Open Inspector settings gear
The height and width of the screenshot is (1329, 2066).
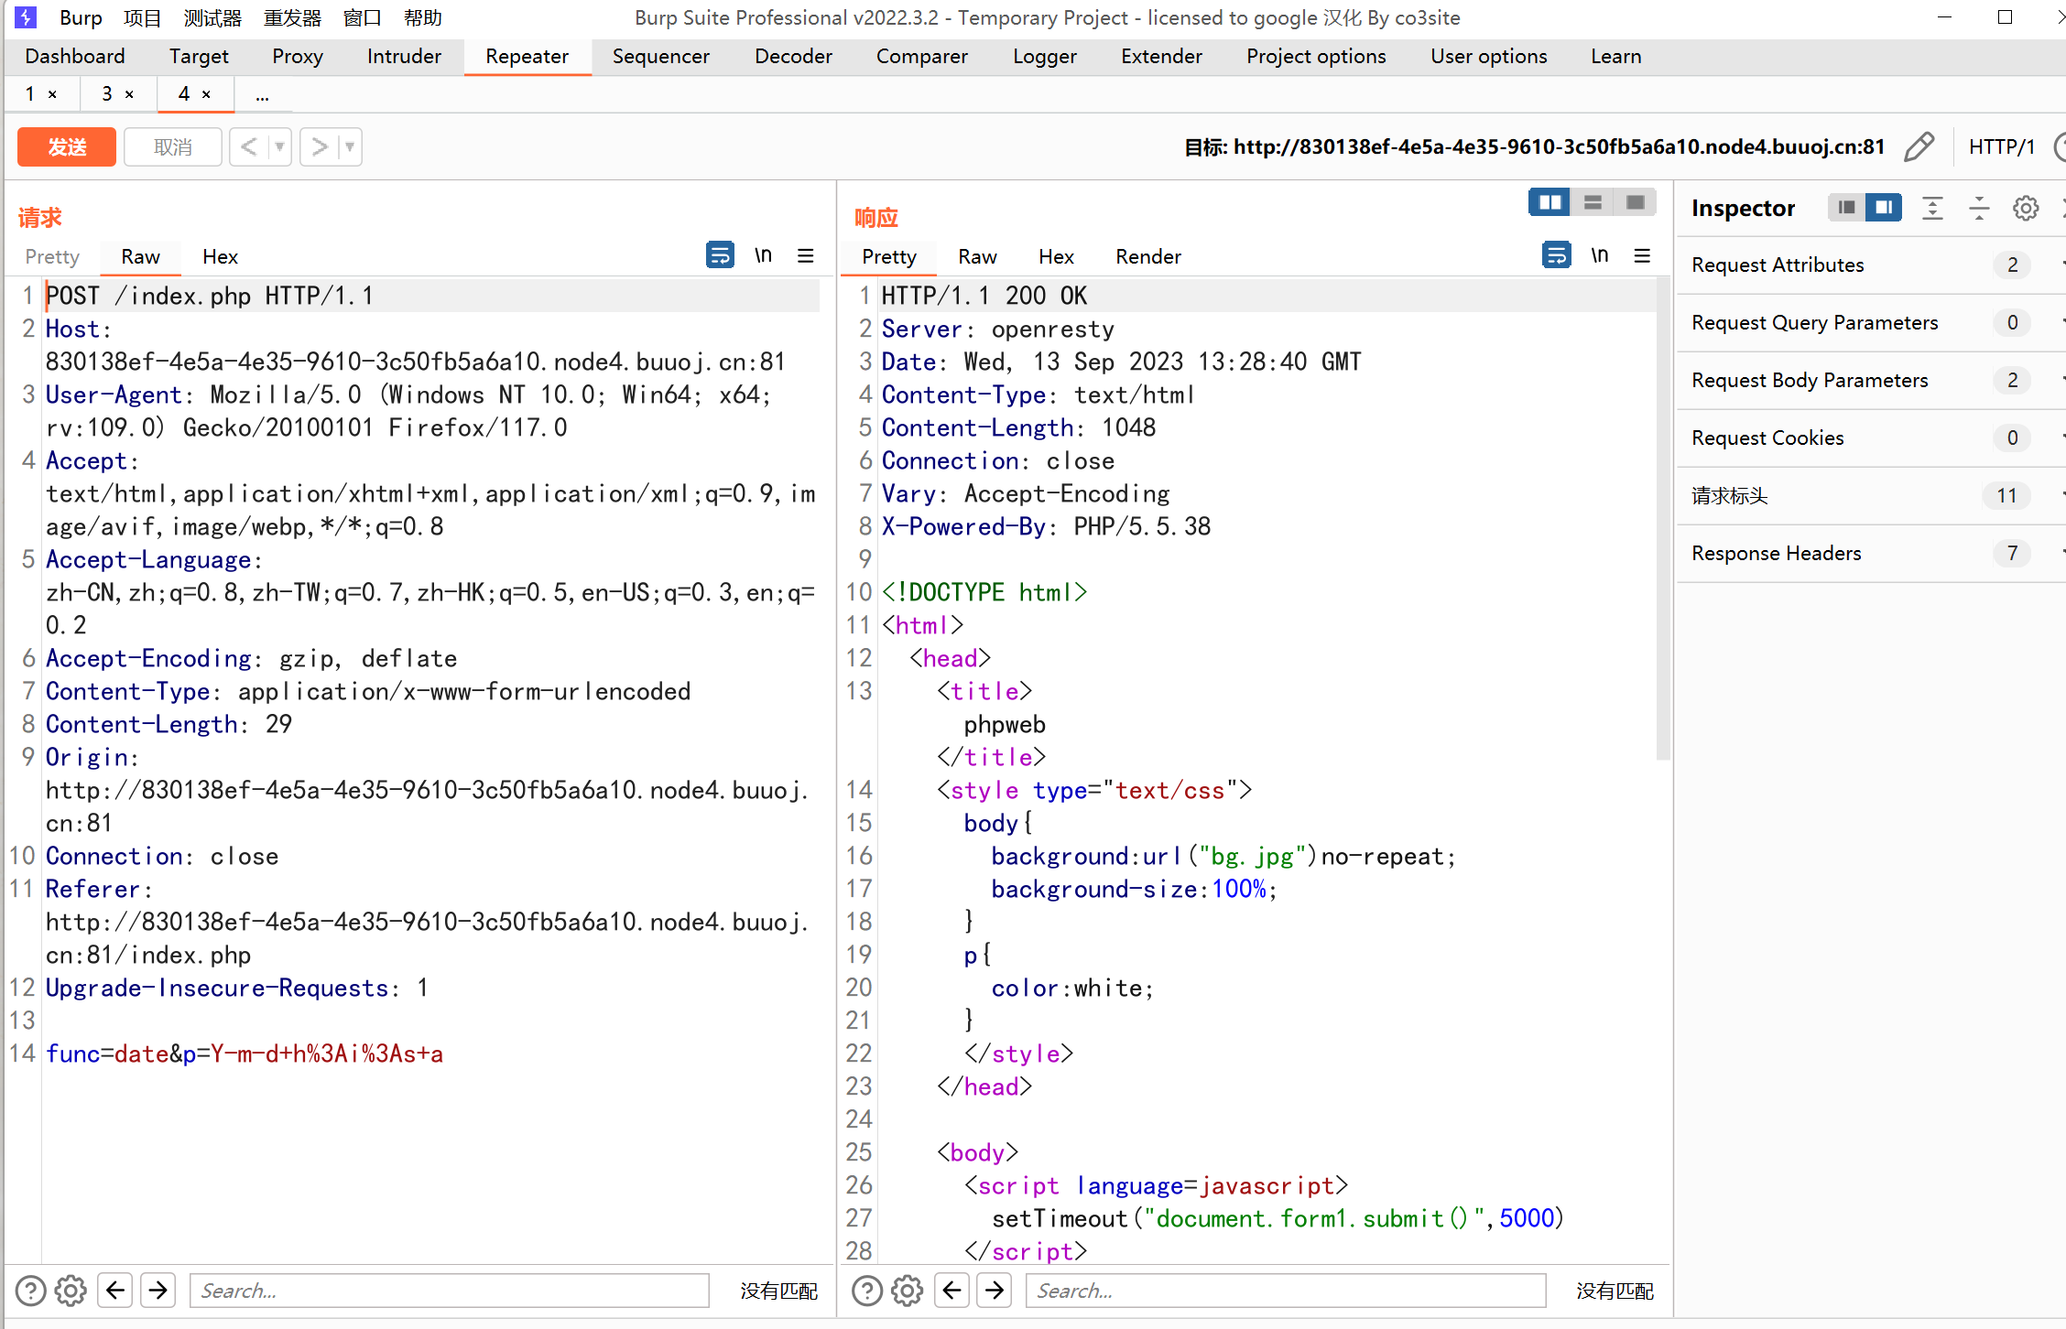[2026, 208]
